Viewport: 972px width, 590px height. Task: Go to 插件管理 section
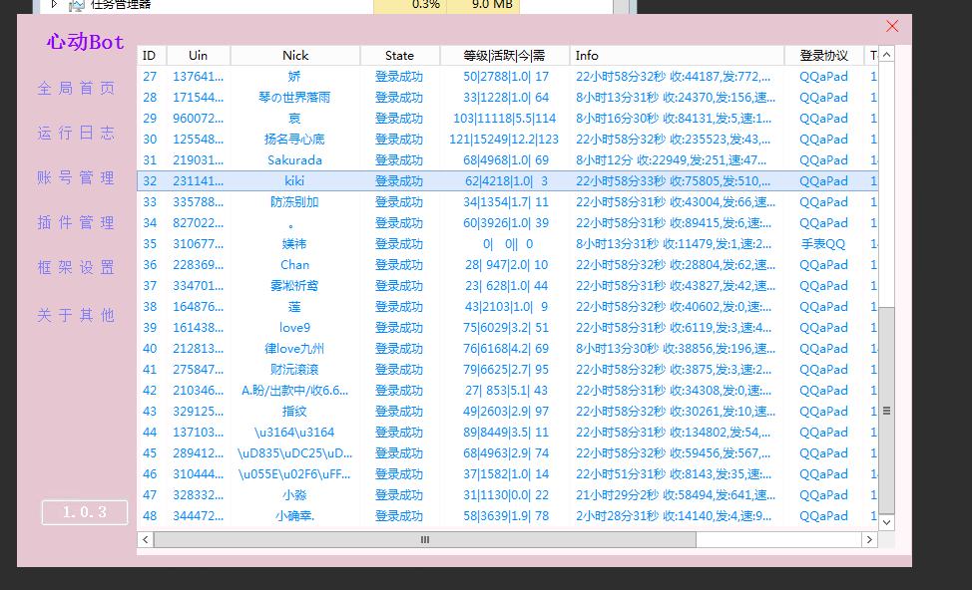coord(76,223)
